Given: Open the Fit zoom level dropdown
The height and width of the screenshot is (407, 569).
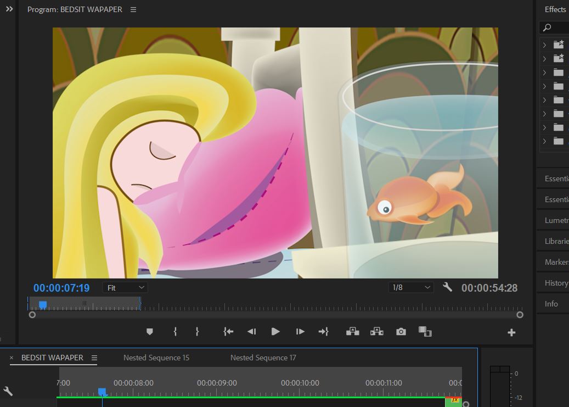Looking at the screenshot, I should [125, 288].
